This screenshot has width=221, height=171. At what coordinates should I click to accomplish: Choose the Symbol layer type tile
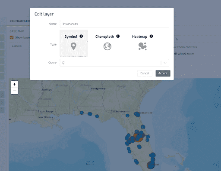(x=74, y=43)
